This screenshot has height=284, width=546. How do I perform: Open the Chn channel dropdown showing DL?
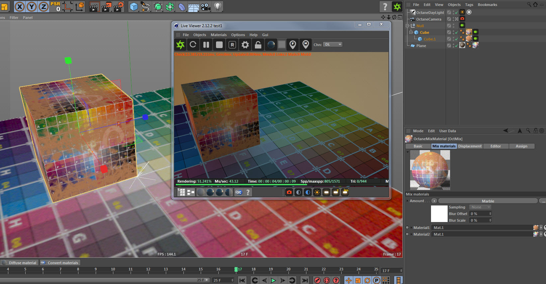click(x=333, y=44)
